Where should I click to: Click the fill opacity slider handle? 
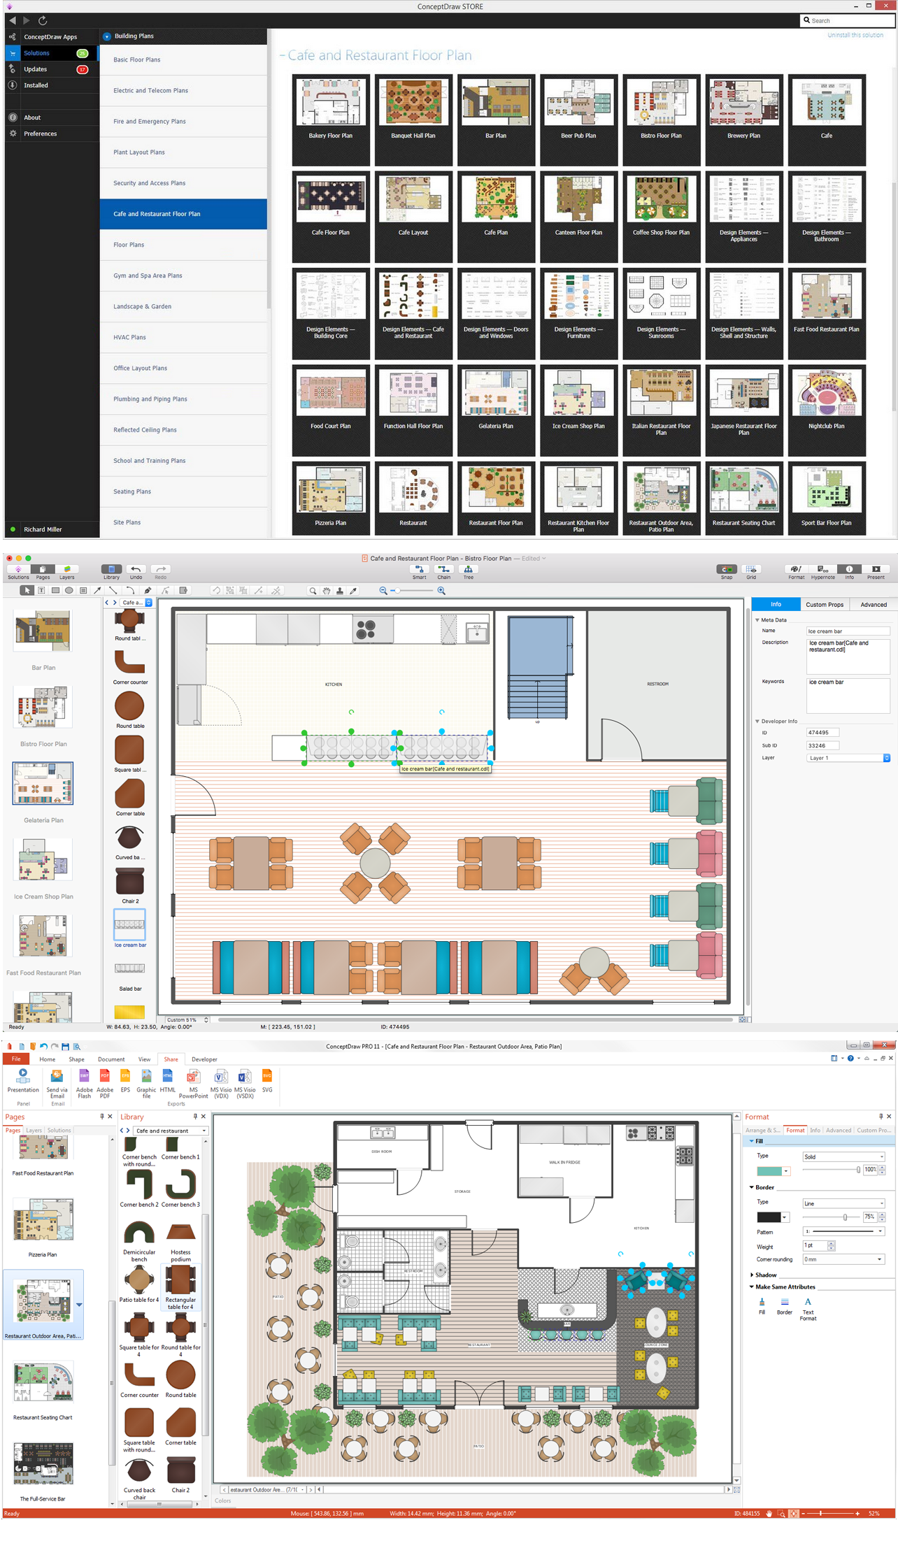858,1170
